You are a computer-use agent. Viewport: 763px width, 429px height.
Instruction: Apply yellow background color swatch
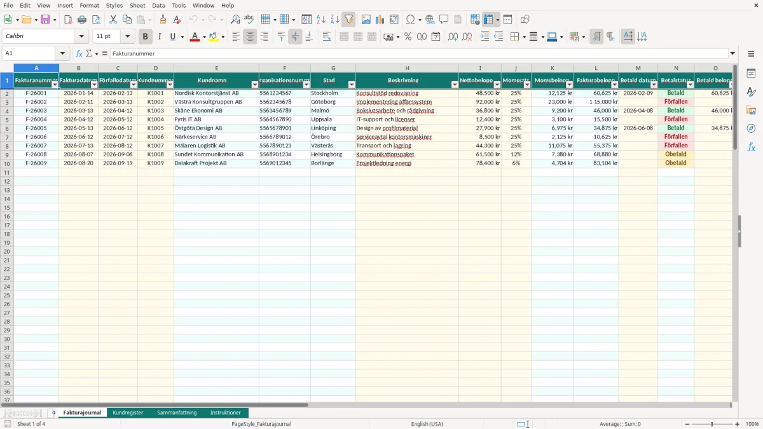coord(214,37)
